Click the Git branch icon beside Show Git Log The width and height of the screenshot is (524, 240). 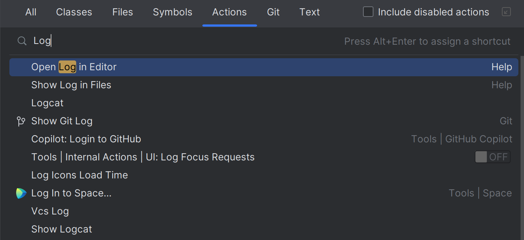pyautogui.click(x=21, y=121)
